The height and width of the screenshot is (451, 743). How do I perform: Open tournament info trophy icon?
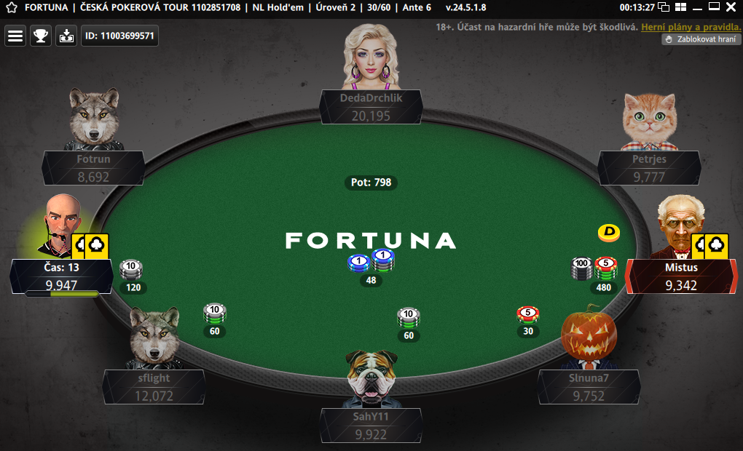pyautogui.click(x=41, y=36)
